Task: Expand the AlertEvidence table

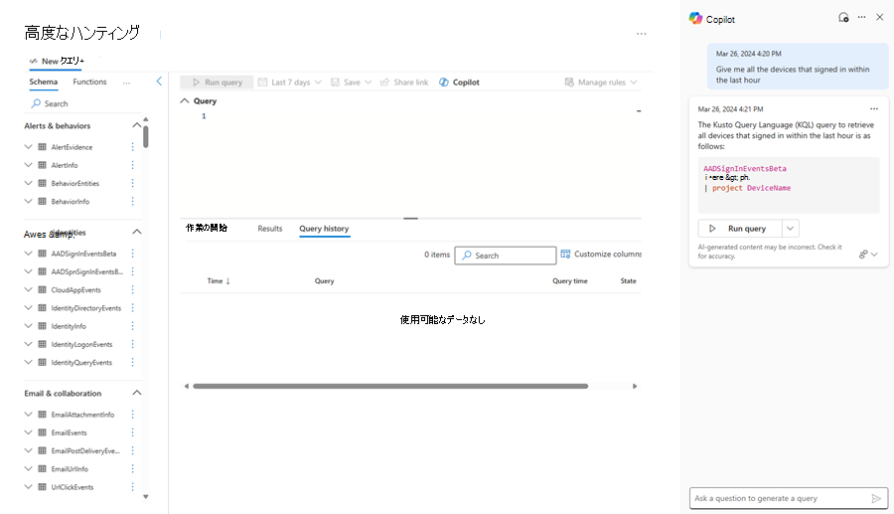Action: click(x=28, y=146)
